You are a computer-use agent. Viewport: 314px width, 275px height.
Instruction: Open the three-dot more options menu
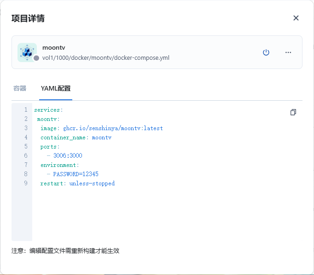288,52
